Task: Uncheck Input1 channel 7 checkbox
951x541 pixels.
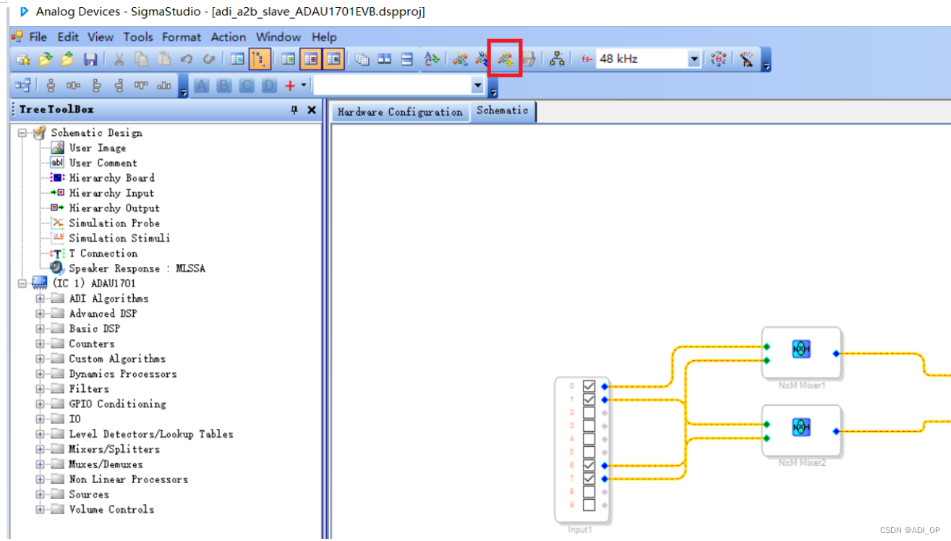Action: pyautogui.click(x=589, y=478)
